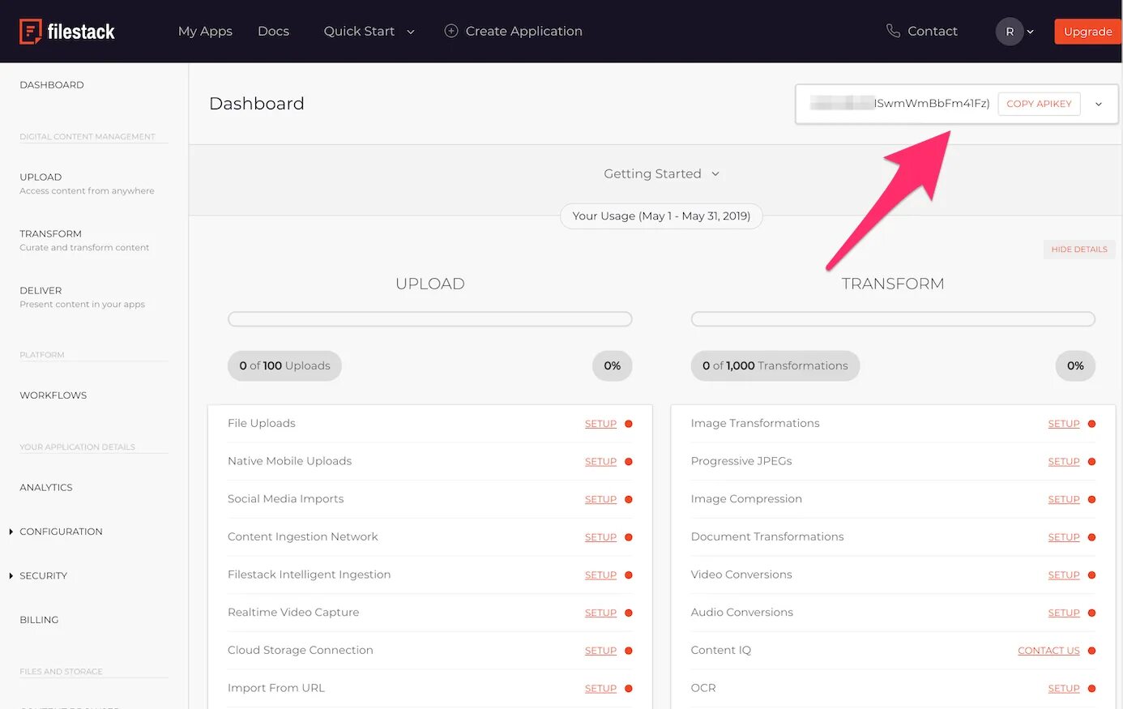The height and width of the screenshot is (709, 1123).
Task: Click SETUP for Filestack Intelligent Ingestion
Action: point(600,575)
